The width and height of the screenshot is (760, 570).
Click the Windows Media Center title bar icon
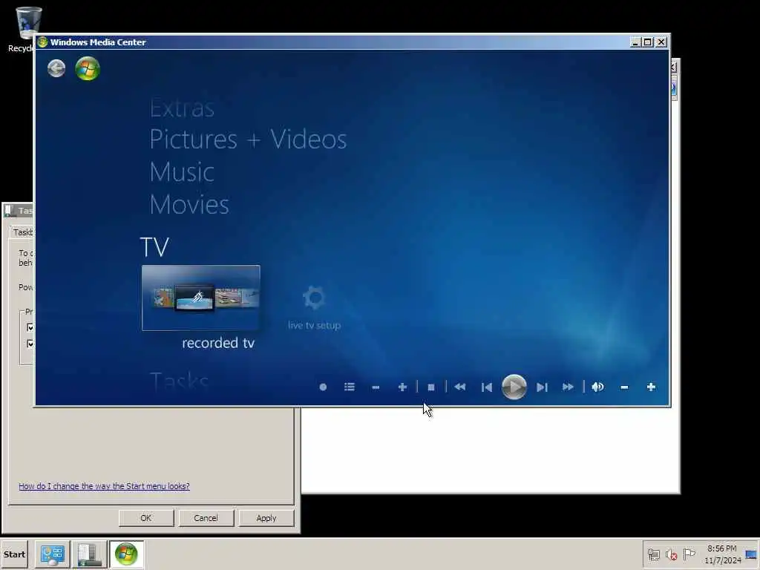click(x=42, y=42)
